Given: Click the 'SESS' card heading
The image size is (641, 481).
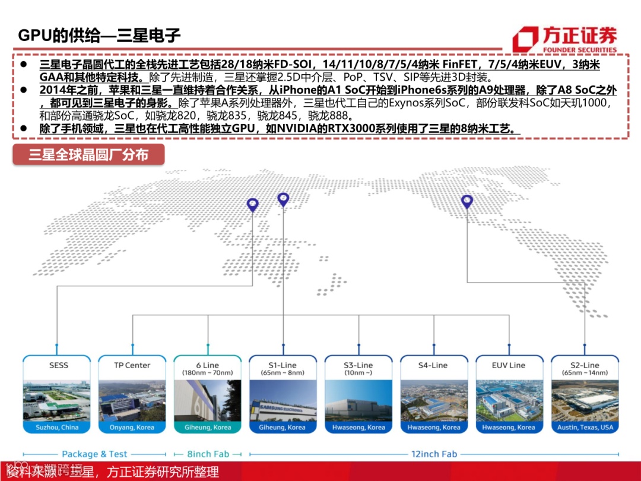Looking at the screenshot, I should (58, 365).
